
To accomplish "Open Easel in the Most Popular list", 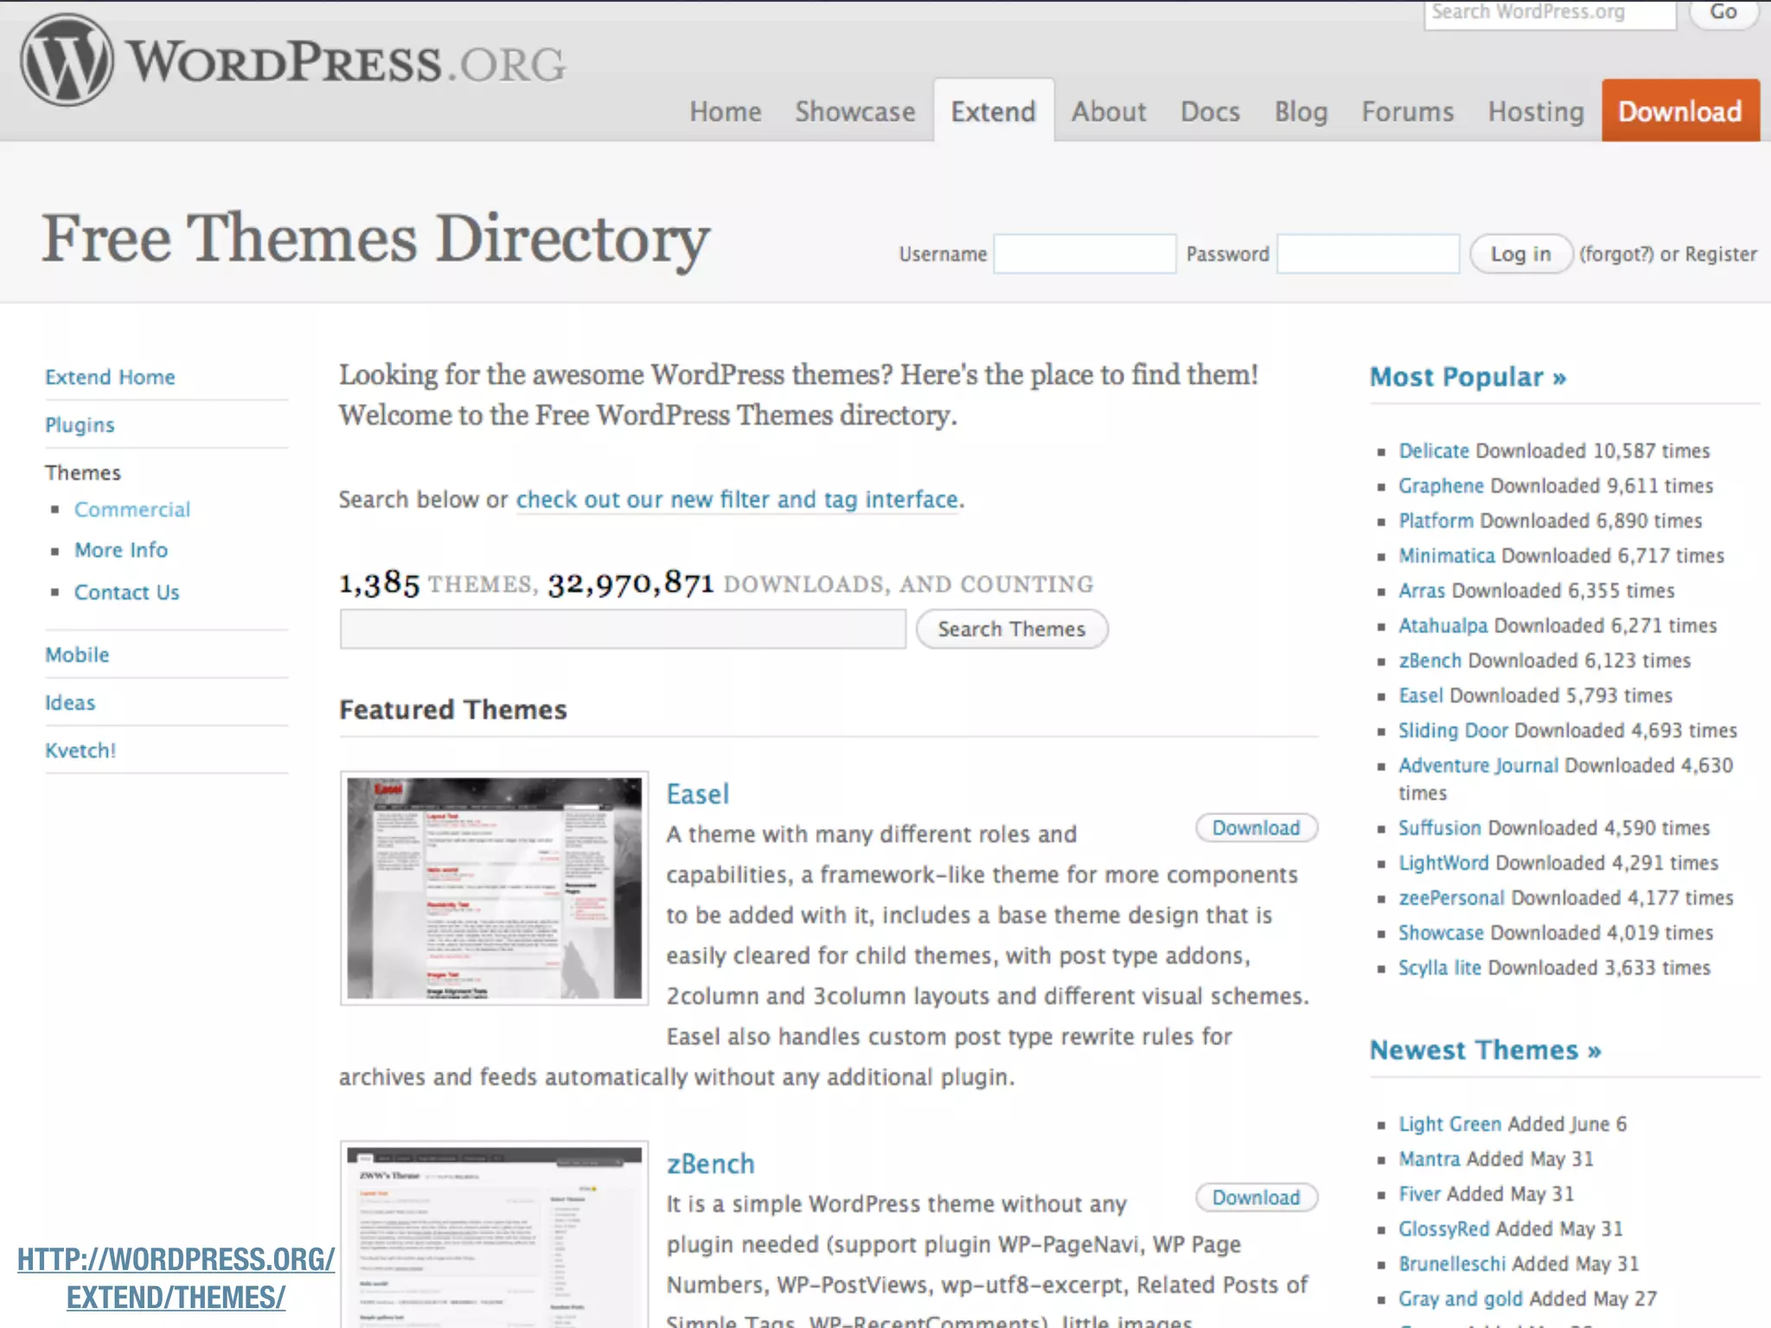I will [1421, 695].
